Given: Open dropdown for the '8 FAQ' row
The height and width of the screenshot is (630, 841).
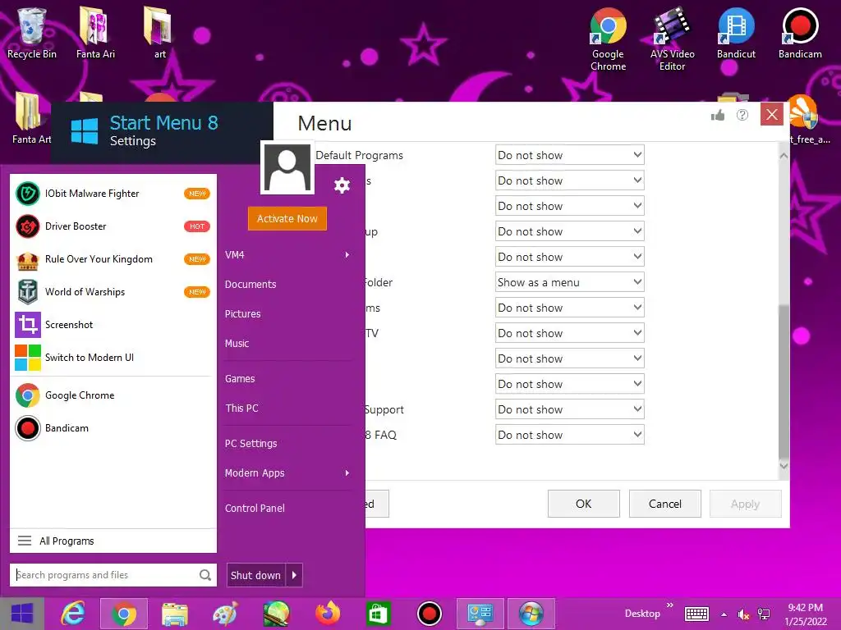Looking at the screenshot, I should click(x=570, y=435).
